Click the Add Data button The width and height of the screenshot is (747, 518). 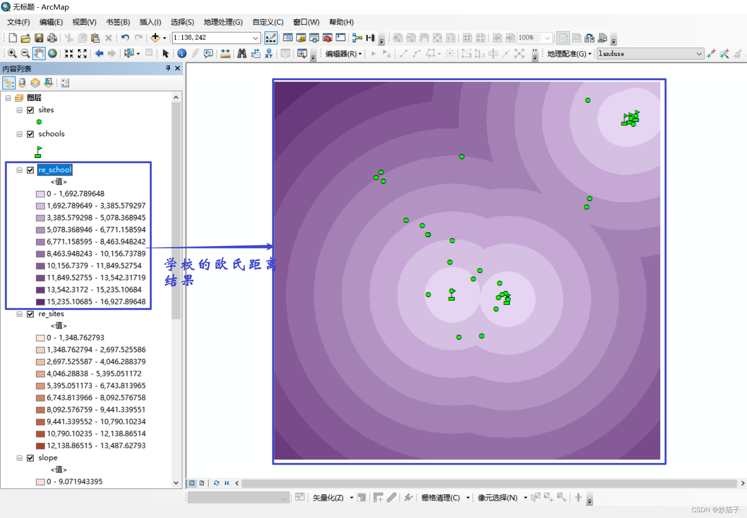pyautogui.click(x=155, y=37)
